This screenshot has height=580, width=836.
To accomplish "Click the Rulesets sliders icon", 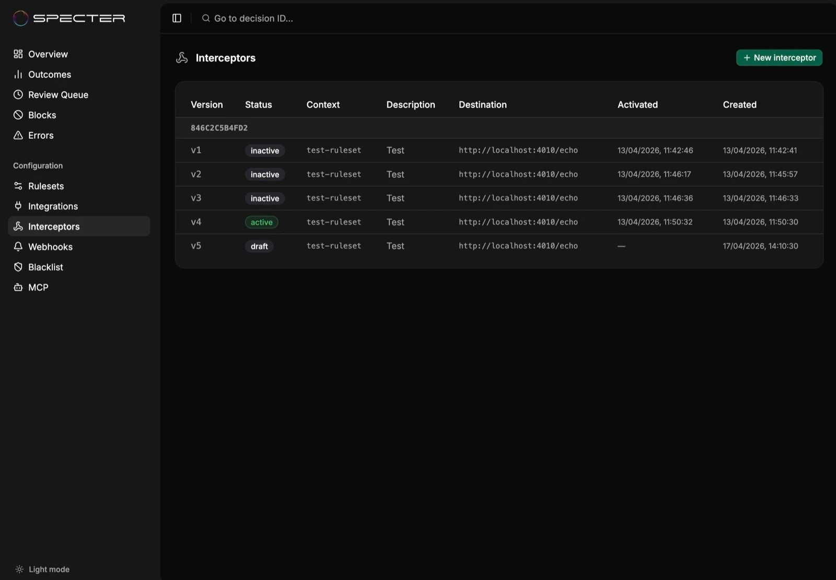I will click(x=18, y=186).
